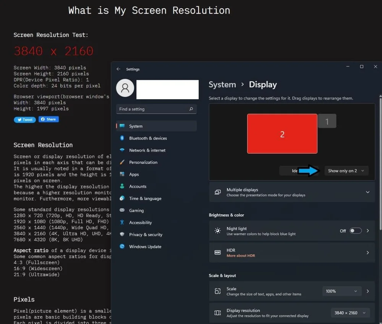Click the HDR badge icon

[x=218, y=252]
